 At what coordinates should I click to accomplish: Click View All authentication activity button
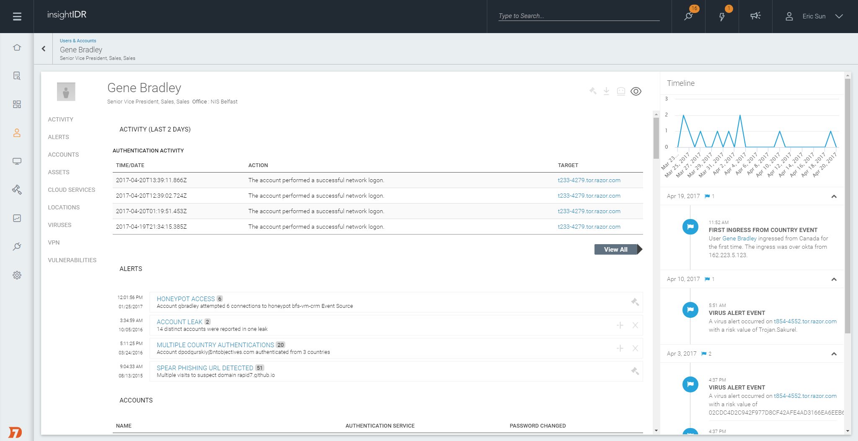[616, 250]
